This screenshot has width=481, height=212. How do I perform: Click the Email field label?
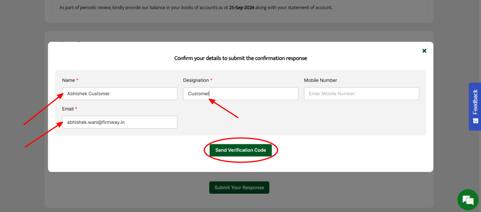tap(68, 109)
